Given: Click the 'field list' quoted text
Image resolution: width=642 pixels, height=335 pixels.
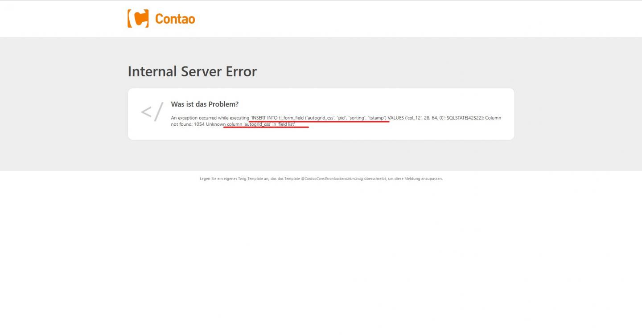Looking at the screenshot, I should pyautogui.click(x=286, y=124).
